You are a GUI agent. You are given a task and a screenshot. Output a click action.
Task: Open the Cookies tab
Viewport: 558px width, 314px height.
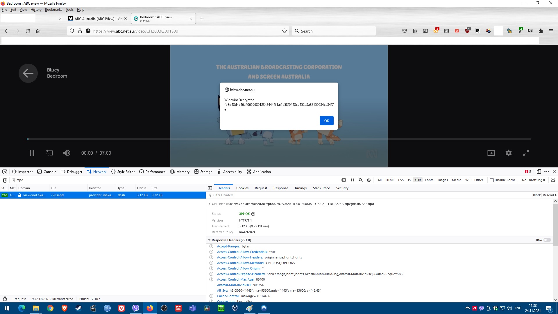(242, 188)
